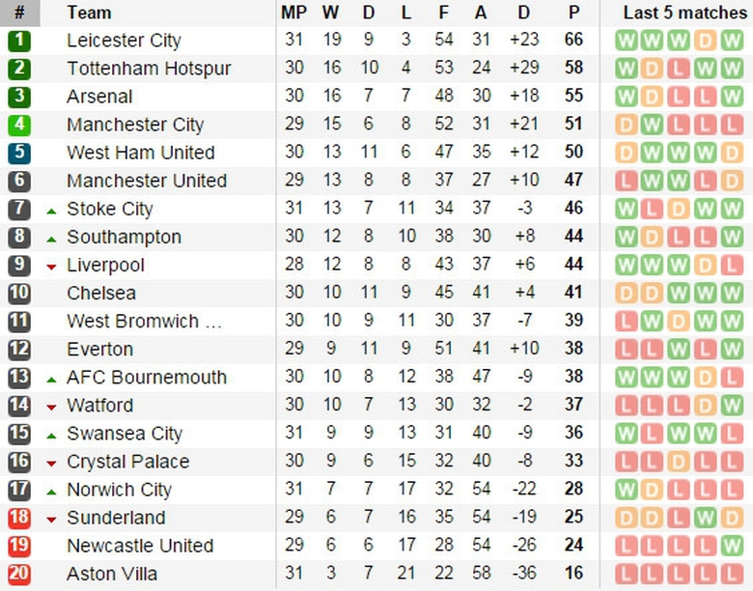Click Leicester City's green position 1 badge

coord(20,42)
